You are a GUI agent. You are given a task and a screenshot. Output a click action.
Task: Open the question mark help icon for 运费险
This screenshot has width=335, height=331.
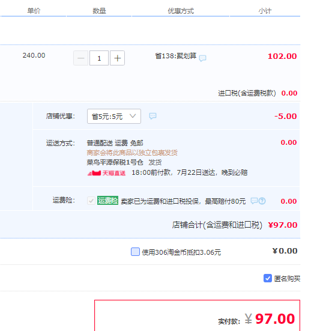(x=262, y=201)
